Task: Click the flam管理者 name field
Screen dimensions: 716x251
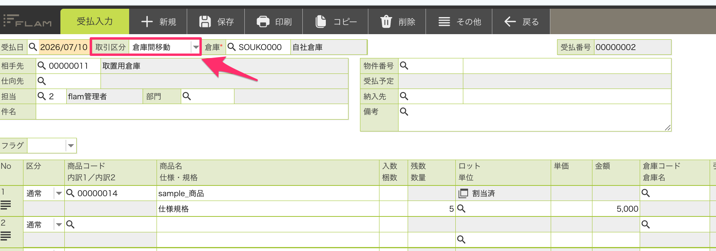Action: point(104,97)
